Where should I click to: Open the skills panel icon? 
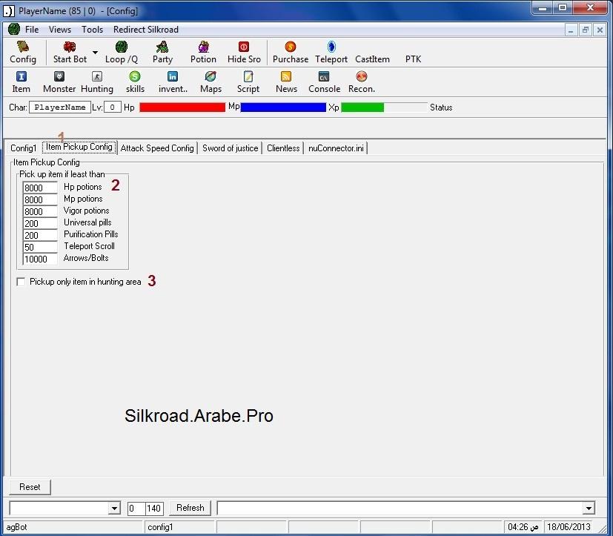tap(135, 82)
